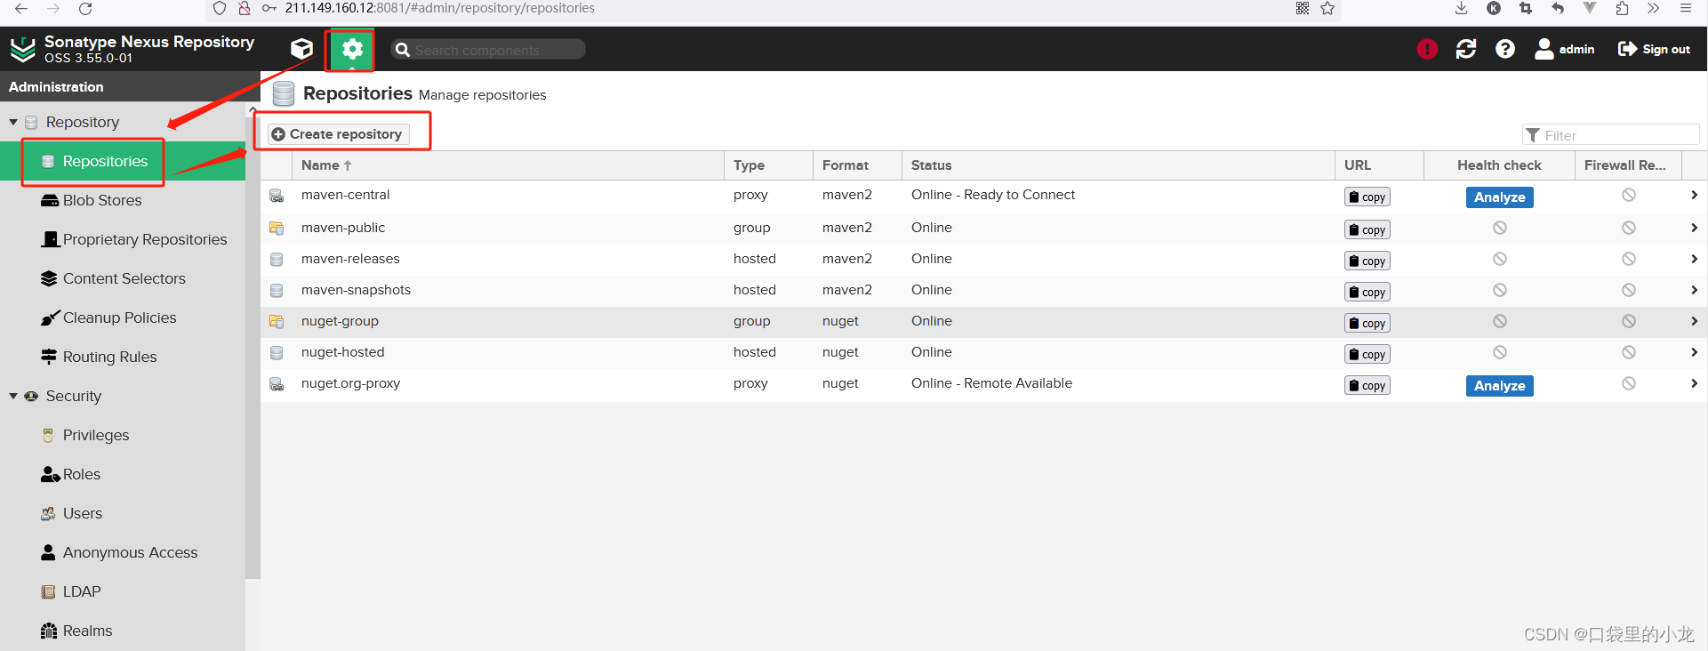The width and height of the screenshot is (1708, 651).
Task: Select the maven-snapshots repository name
Action: (356, 290)
